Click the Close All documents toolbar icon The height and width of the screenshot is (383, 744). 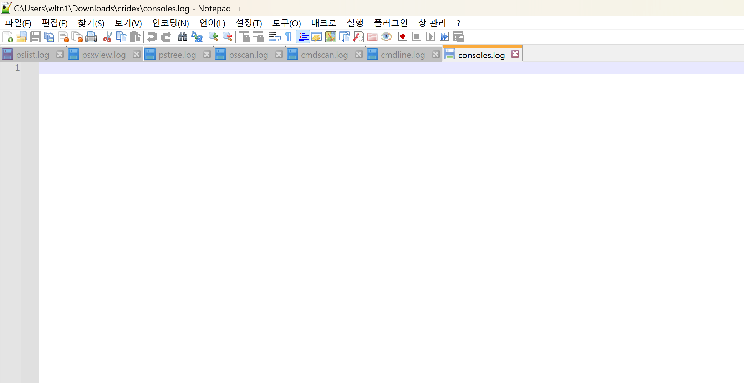(77, 37)
